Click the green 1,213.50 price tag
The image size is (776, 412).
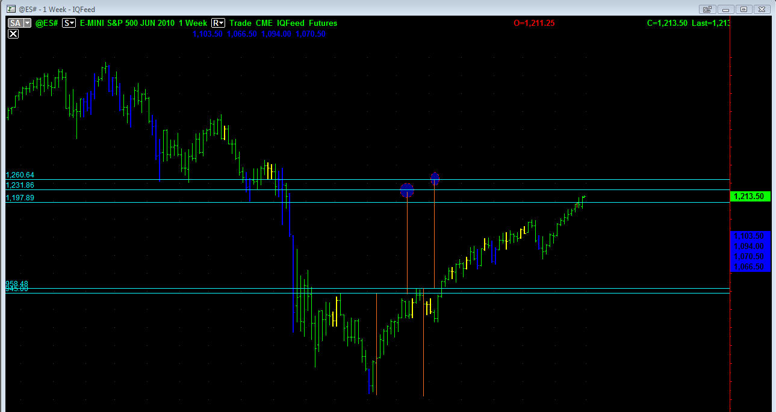[x=750, y=196]
